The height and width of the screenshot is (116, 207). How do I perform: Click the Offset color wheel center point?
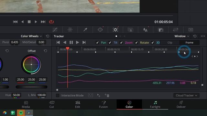(x=31, y=64)
